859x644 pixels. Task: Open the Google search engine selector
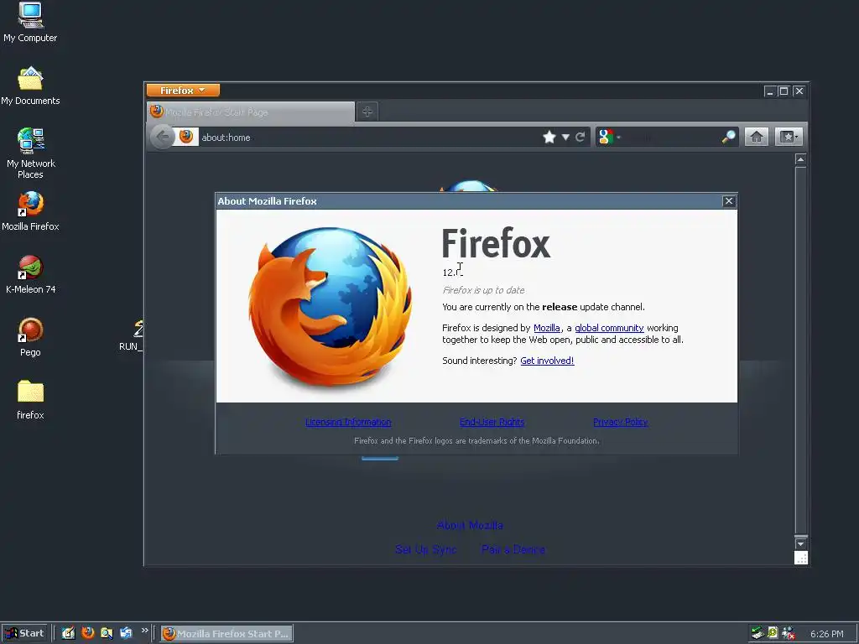click(x=609, y=137)
